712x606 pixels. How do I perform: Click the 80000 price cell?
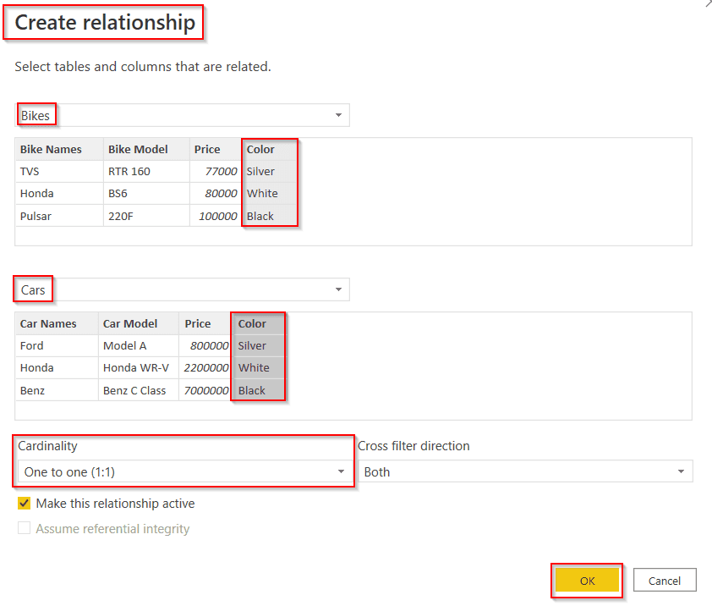pos(216,193)
